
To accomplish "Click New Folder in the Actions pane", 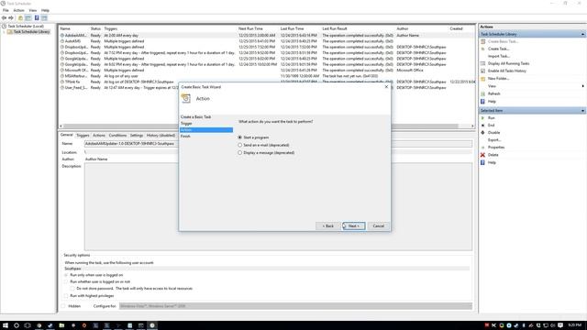I will tap(498, 79).
